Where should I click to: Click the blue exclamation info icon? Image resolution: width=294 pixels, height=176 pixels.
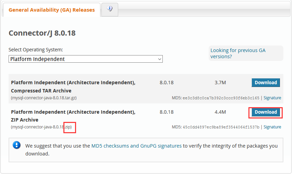[16, 145]
